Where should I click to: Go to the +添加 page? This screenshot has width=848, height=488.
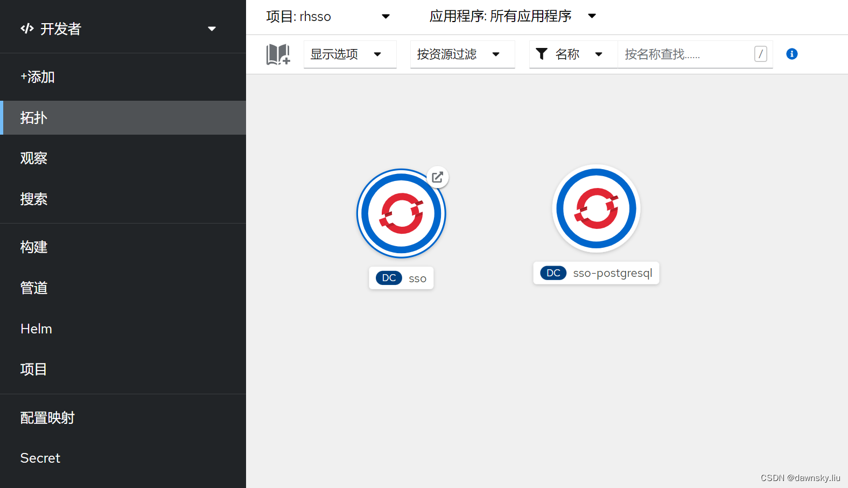pyautogui.click(x=123, y=77)
